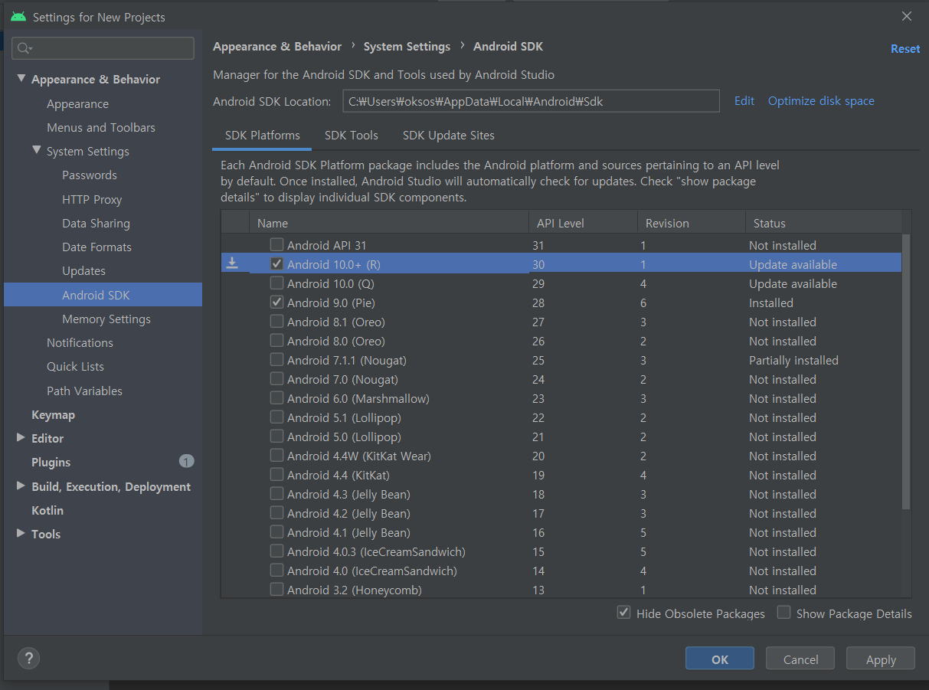
Task: Uncheck the Android 9.0 (Pie) checkbox
Action: 276,302
